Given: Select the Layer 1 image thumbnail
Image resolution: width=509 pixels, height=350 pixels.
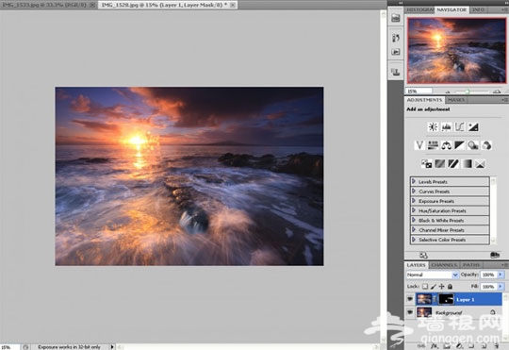Looking at the screenshot, I should click(x=424, y=299).
